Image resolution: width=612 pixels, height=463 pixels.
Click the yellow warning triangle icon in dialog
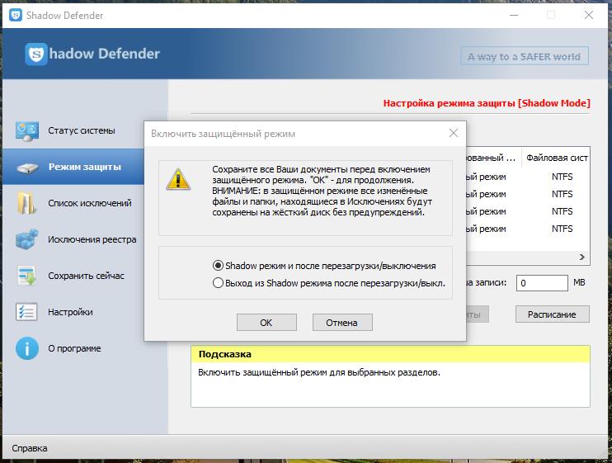pos(178,180)
